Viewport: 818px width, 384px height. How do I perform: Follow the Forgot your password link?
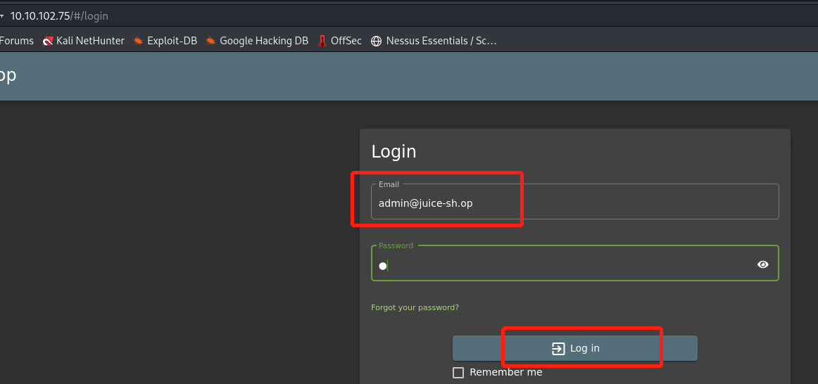click(x=415, y=307)
